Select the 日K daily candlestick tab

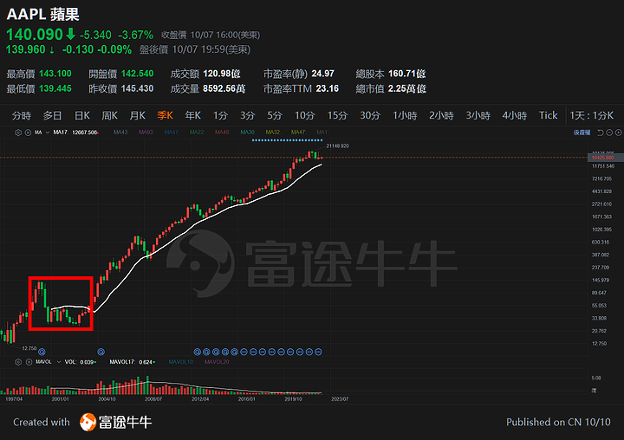82,116
